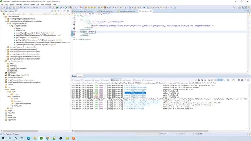Image resolution: width=251 pixels, height=141 pixels.
Task: Click the Console Terminate square icon
Action: [x=205, y=80]
